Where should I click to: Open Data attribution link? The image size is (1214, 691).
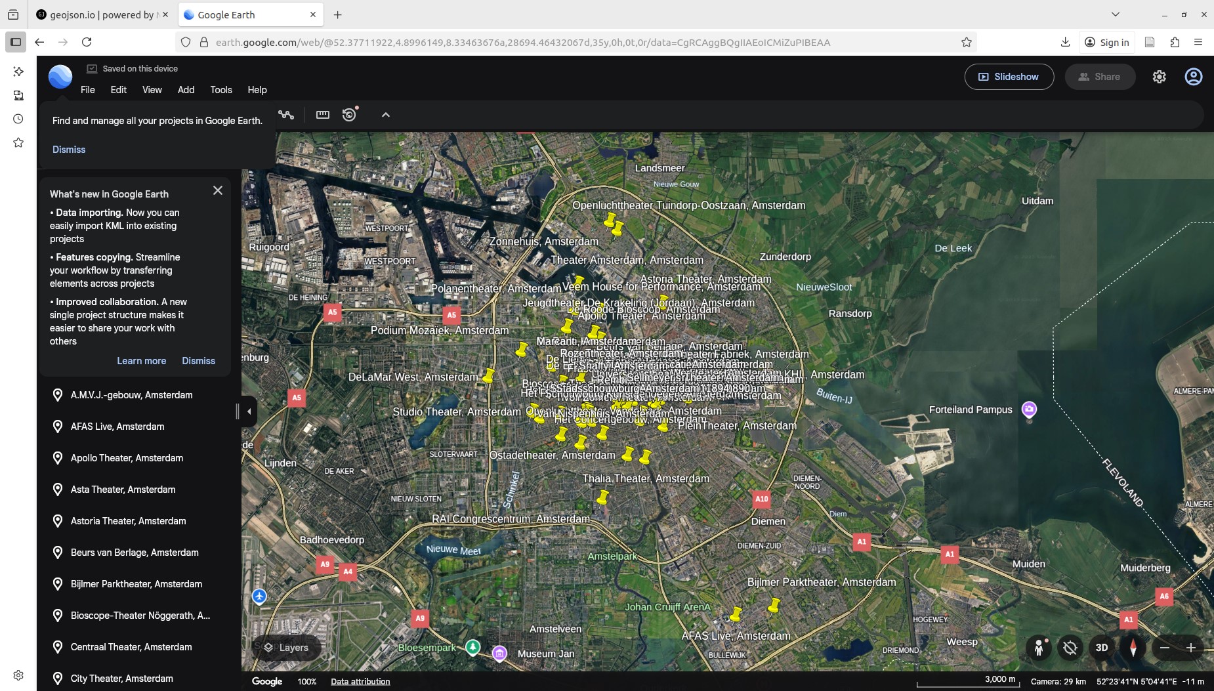click(x=360, y=681)
